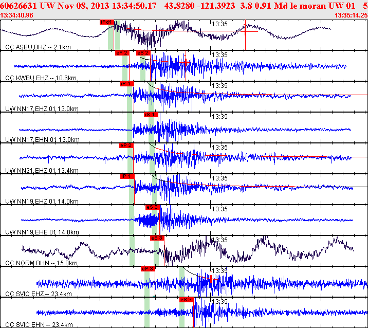The width and height of the screenshot is (368, 328).
Task: Click the latitude value 43.8280
Action: (179, 6)
